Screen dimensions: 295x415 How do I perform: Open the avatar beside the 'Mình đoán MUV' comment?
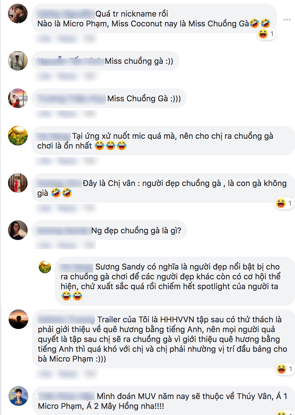click(18, 396)
